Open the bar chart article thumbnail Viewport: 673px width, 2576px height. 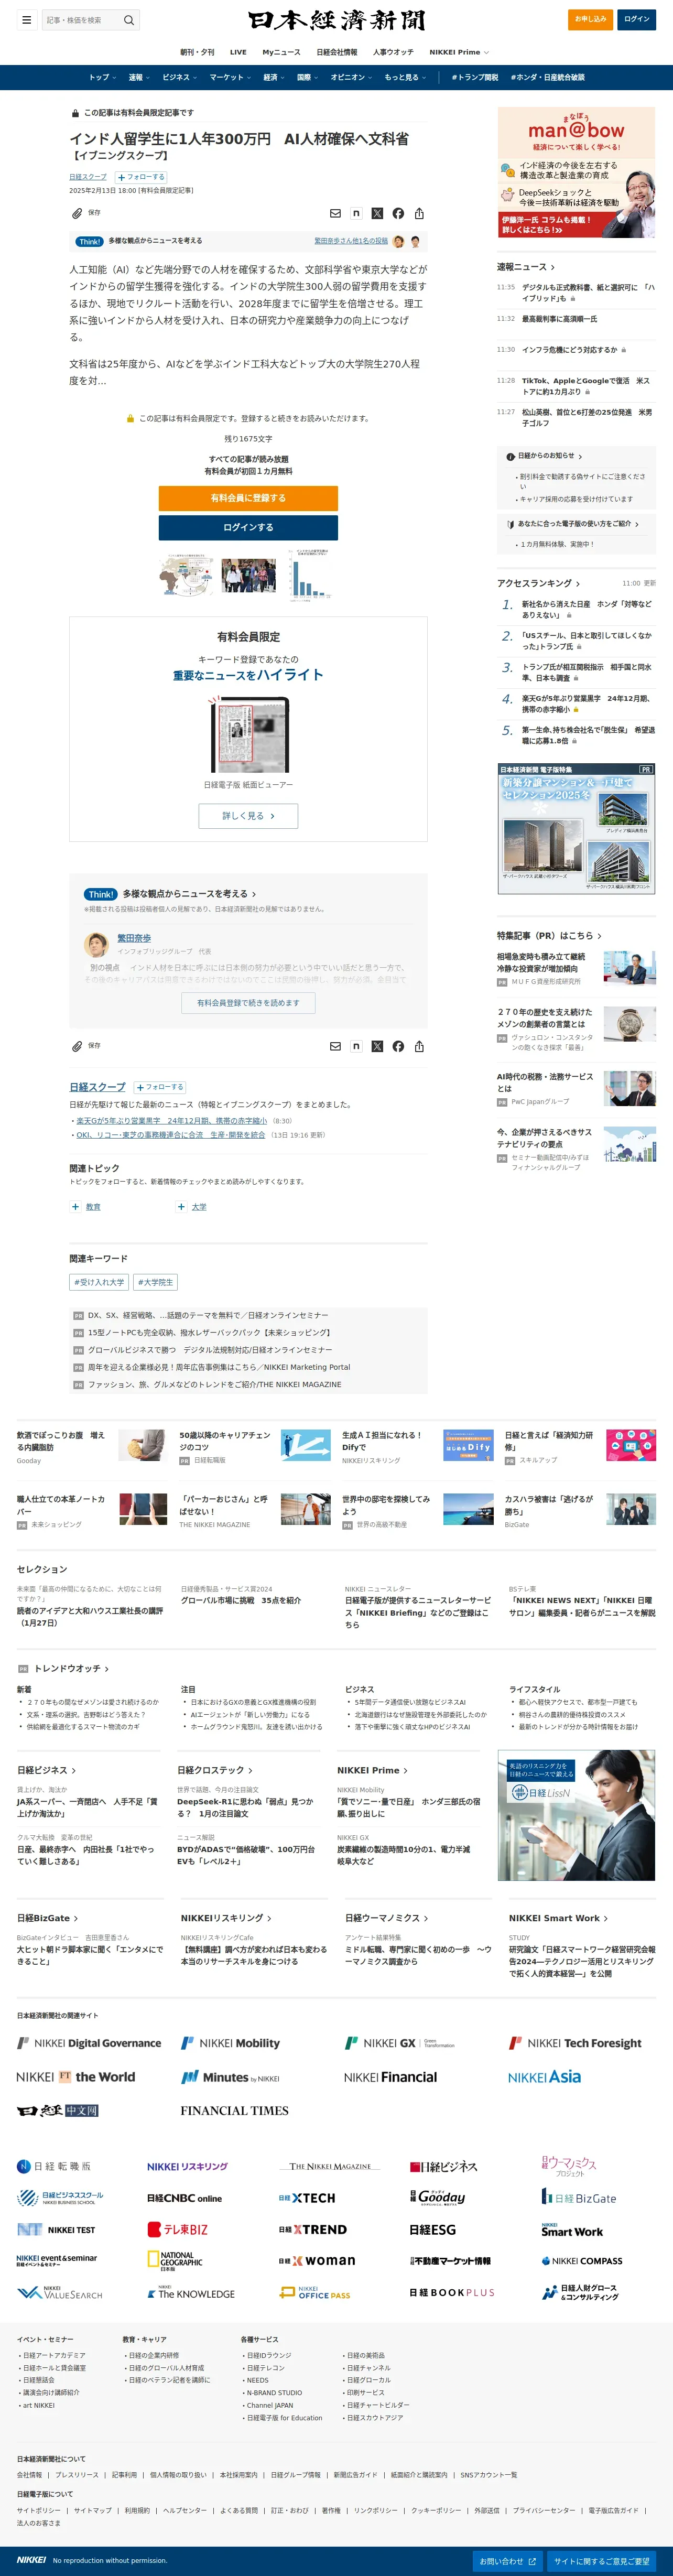point(309,575)
